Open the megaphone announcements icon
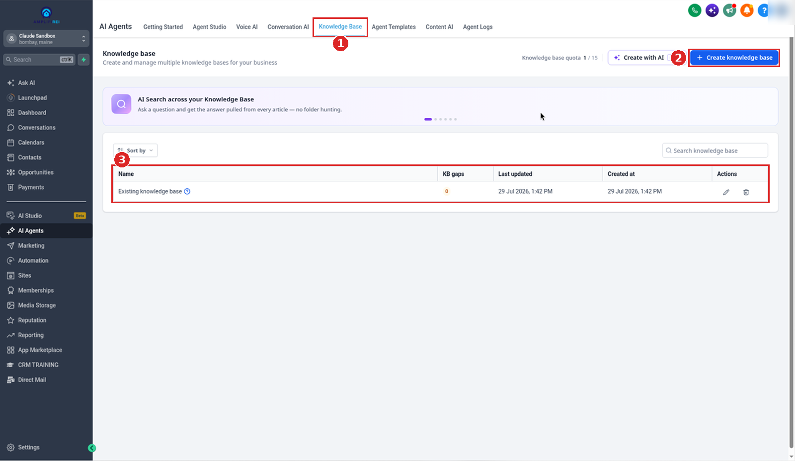The width and height of the screenshot is (795, 461). (729, 10)
